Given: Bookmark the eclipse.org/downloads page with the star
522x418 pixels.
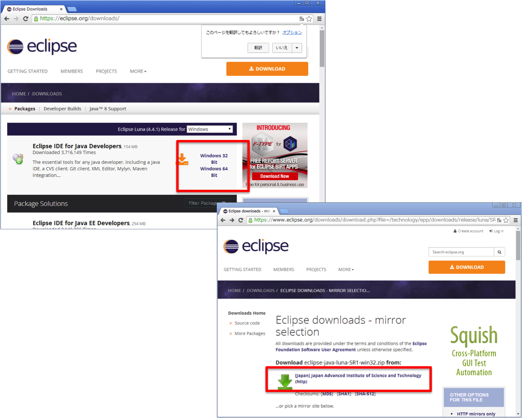Looking at the screenshot, I should (309, 18).
